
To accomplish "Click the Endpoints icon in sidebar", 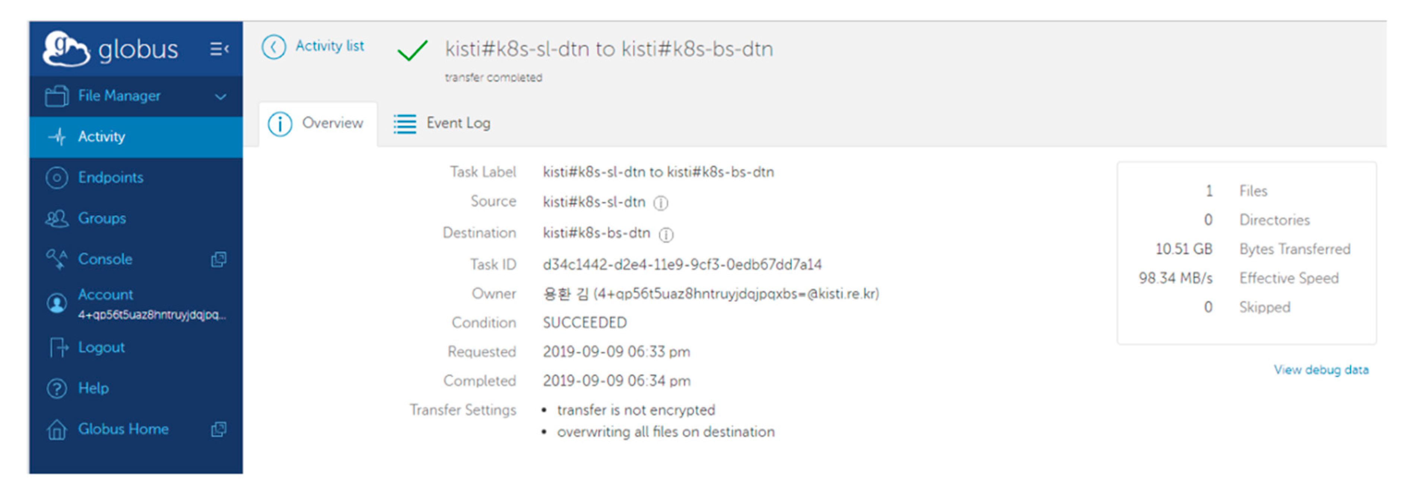I will tap(57, 178).
